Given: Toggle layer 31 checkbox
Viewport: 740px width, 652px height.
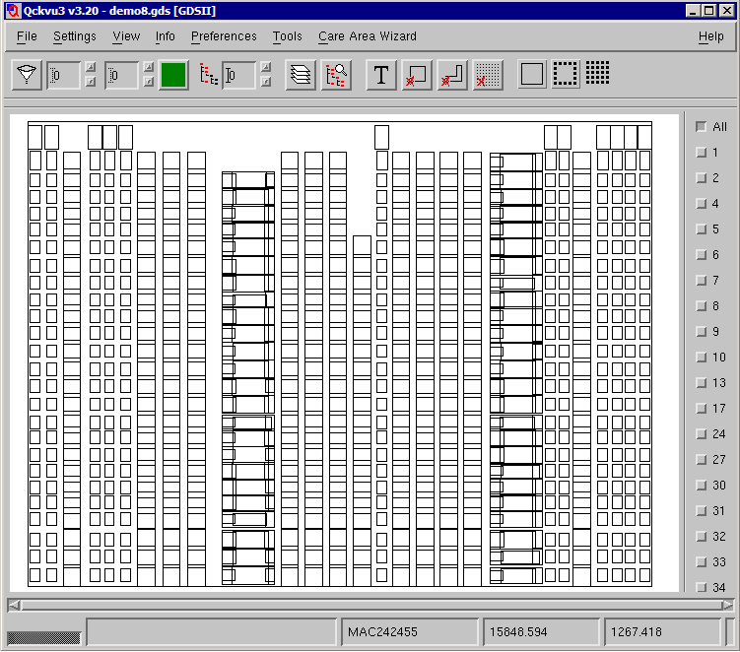Looking at the screenshot, I should (701, 510).
